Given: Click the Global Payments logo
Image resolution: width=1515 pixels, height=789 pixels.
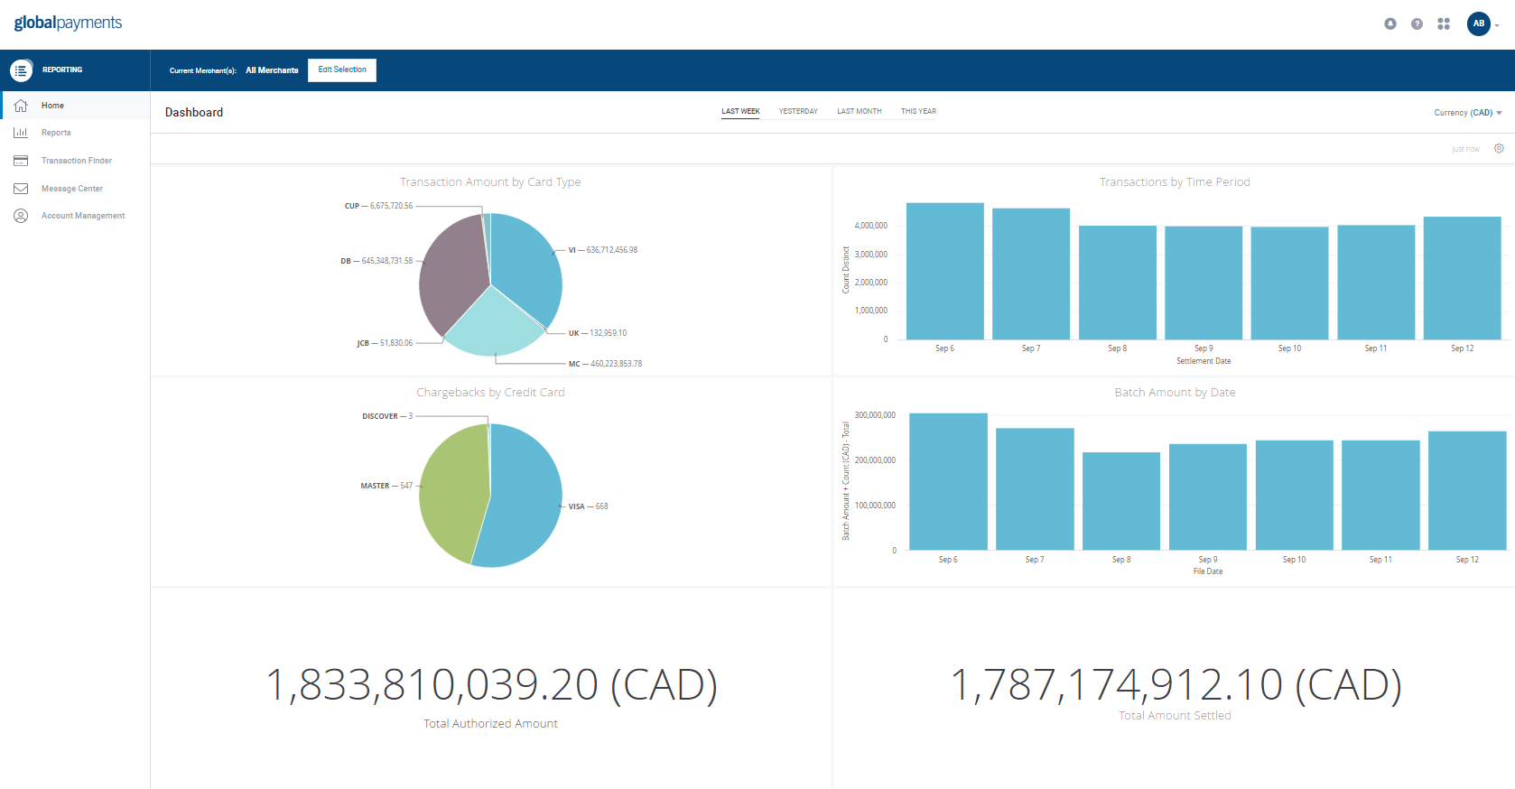Looking at the screenshot, I should [68, 23].
